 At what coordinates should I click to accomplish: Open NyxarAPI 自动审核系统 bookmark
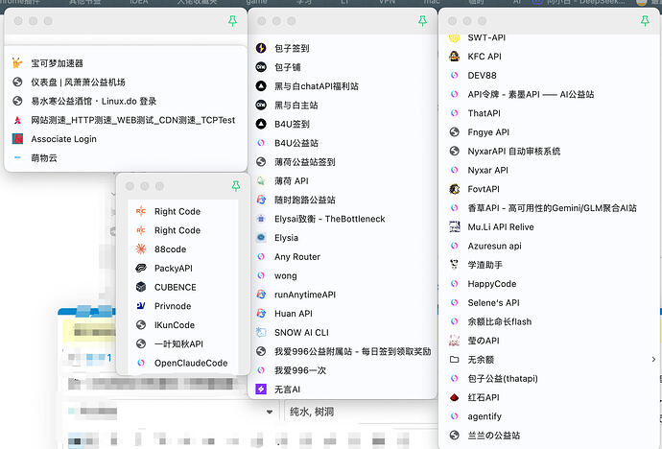click(x=514, y=151)
